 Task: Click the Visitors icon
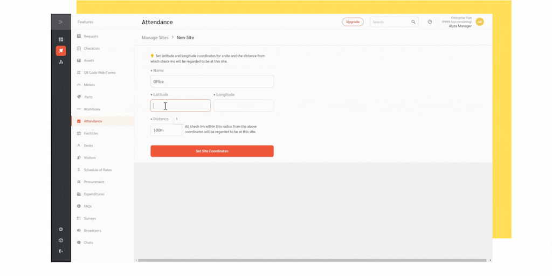pyautogui.click(x=79, y=158)
